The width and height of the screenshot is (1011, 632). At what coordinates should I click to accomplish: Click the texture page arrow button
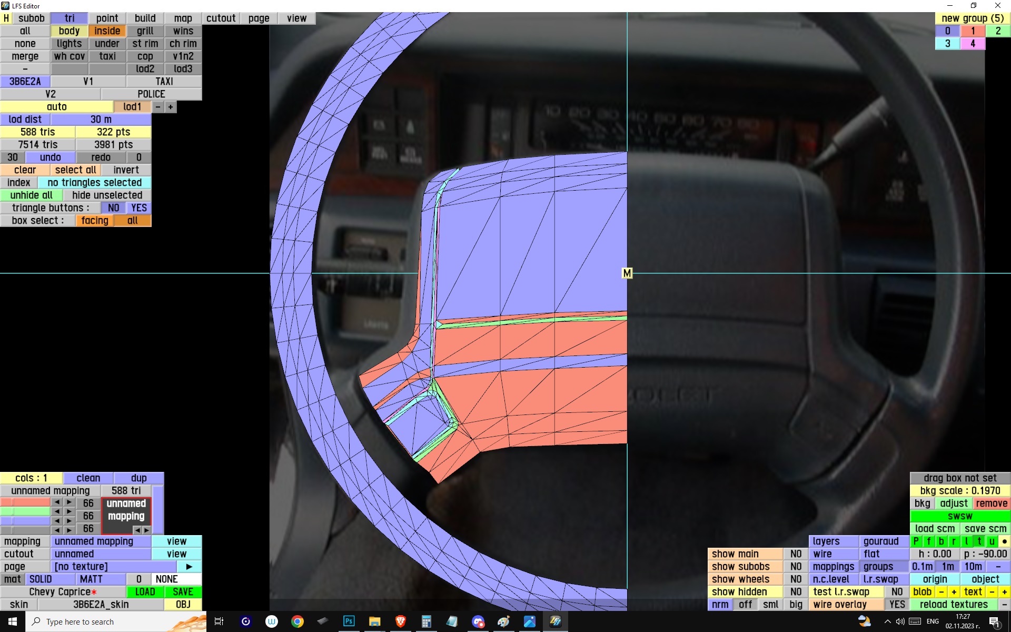189,567
